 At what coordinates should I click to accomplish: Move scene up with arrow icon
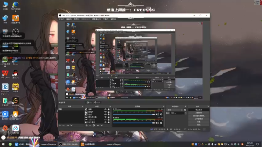[68, 125]
